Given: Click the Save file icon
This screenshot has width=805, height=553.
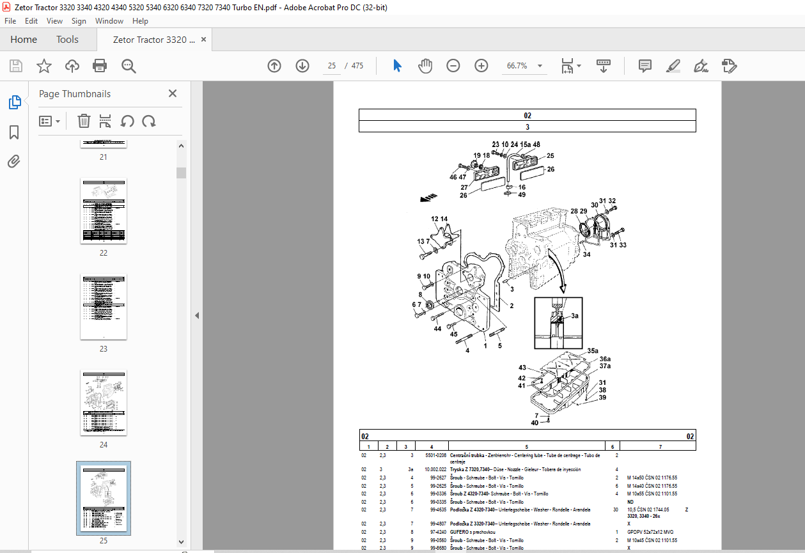Looking at the screenshot, I should coord(16,66).
